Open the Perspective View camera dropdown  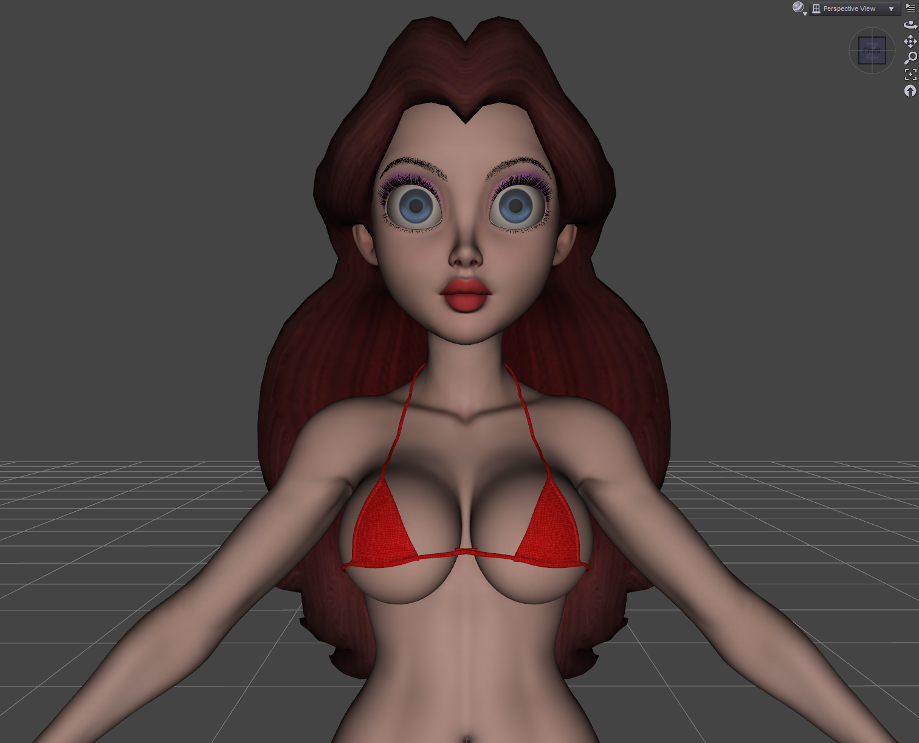[854, 9]
